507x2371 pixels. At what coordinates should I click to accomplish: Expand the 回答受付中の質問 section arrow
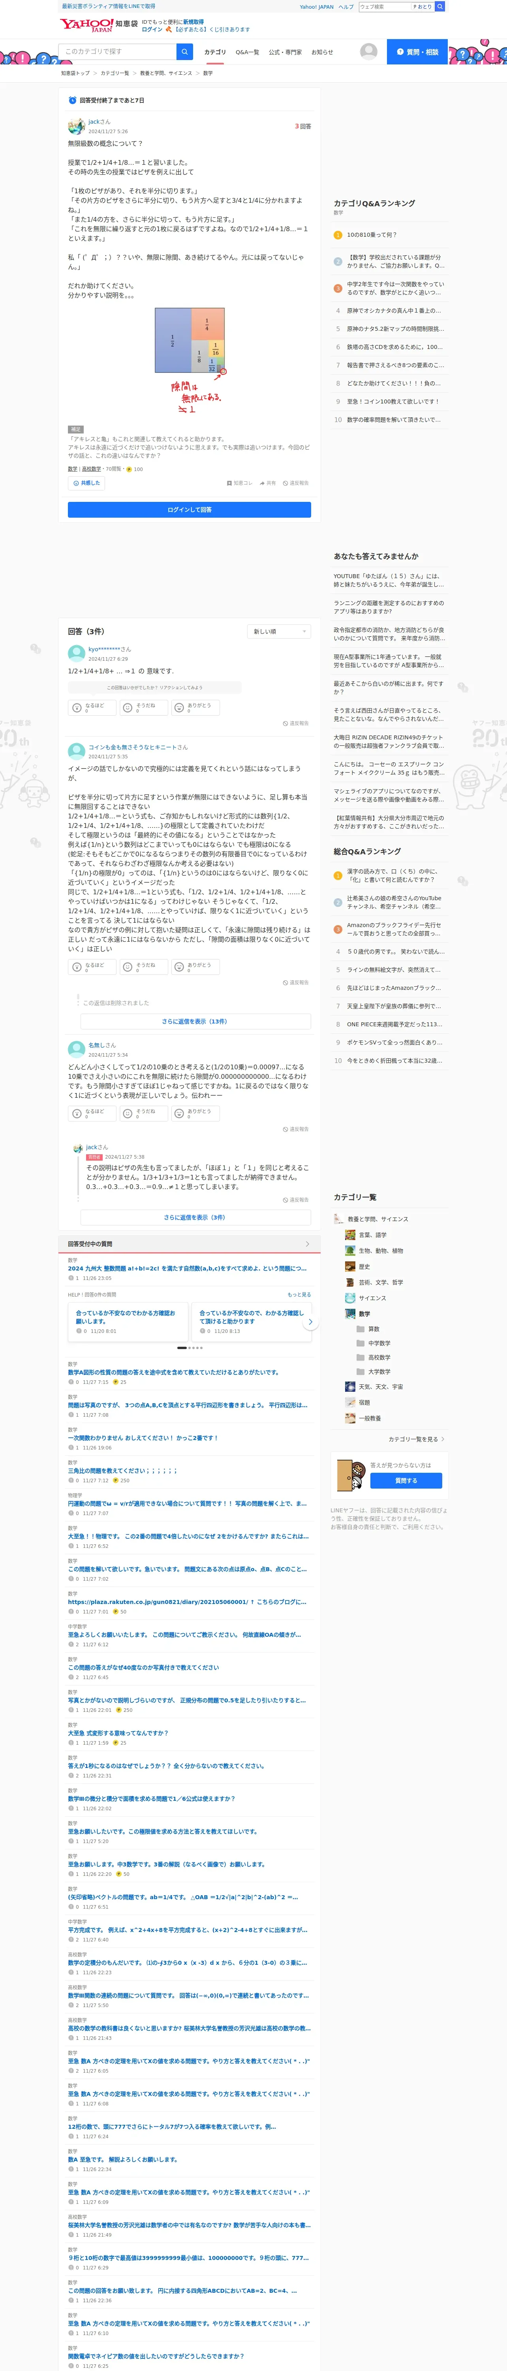[307, 1244]
